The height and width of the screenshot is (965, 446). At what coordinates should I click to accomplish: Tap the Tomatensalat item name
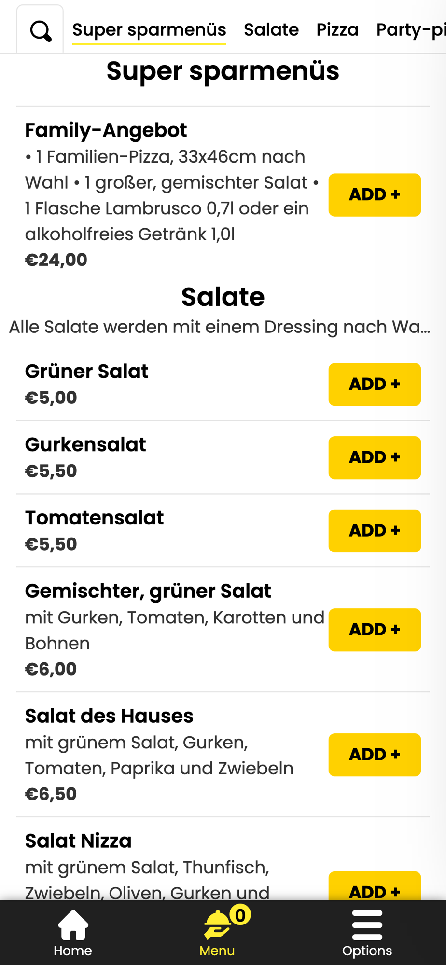(94, 518)
